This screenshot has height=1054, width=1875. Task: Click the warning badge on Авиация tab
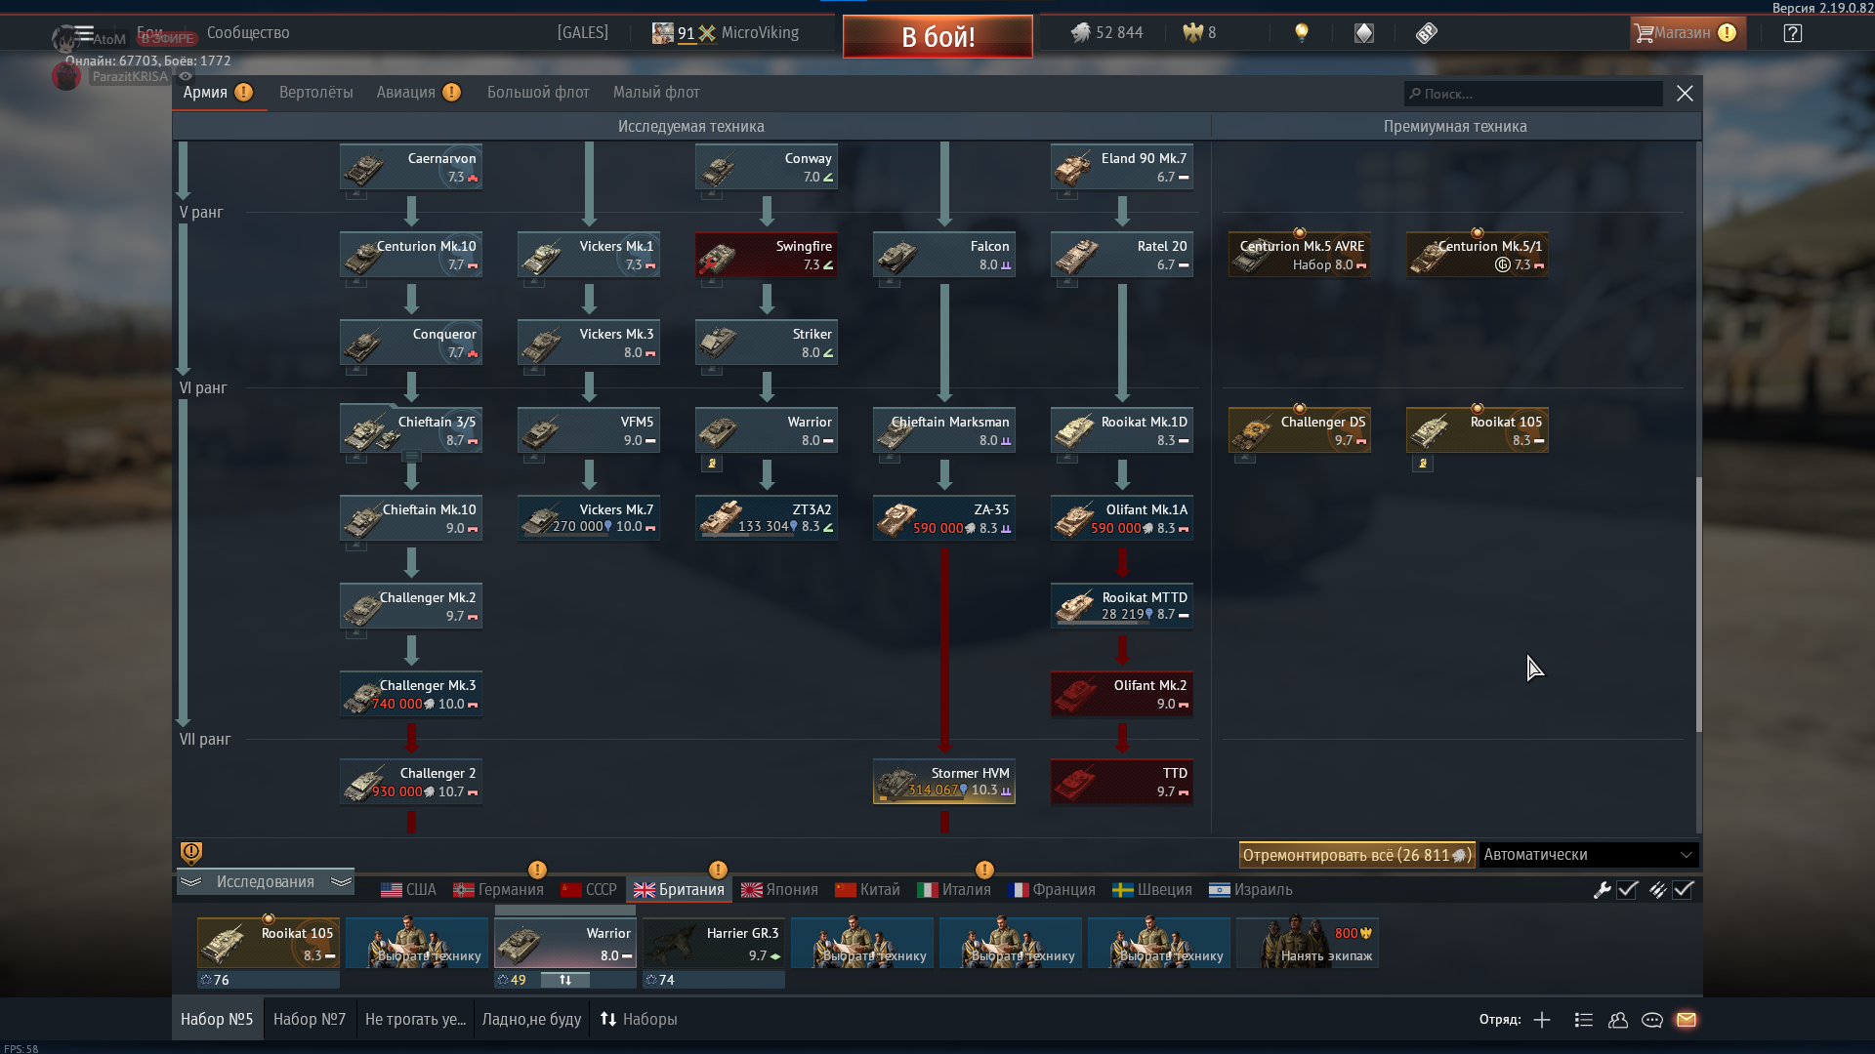451,92
